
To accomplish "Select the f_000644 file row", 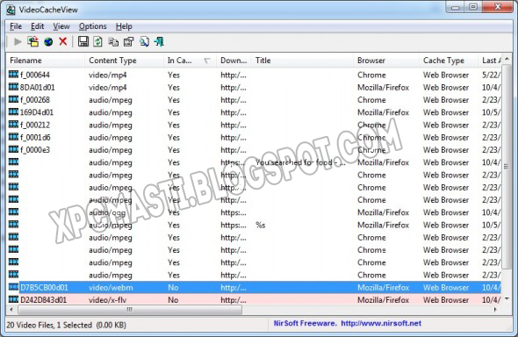I will point(254,75).
